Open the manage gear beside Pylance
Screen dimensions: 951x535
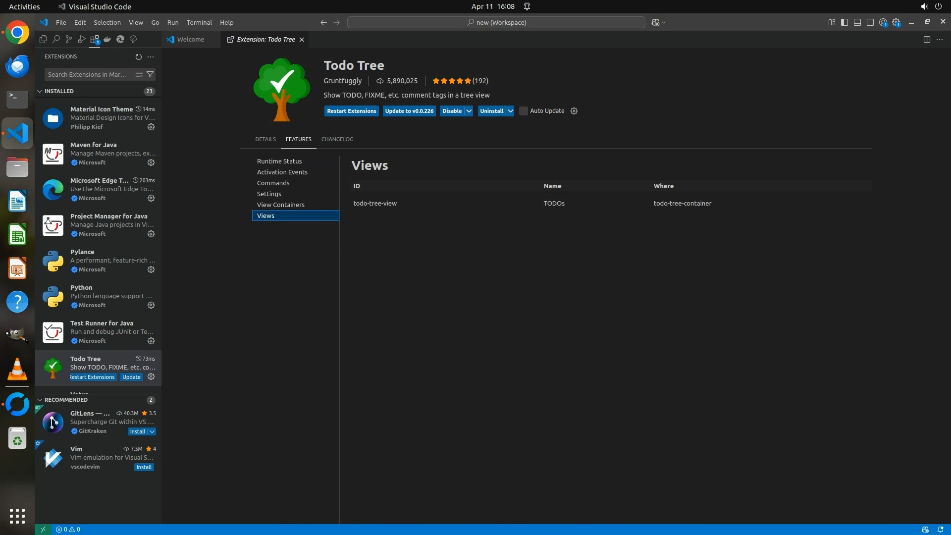[x=151, y=269]
